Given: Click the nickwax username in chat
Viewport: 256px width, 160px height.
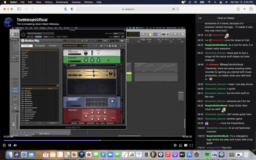Looking at the screenshot, I should pos(213,64).
